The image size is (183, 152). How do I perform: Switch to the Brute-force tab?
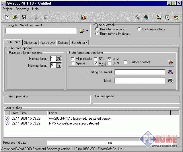point(13,42)
